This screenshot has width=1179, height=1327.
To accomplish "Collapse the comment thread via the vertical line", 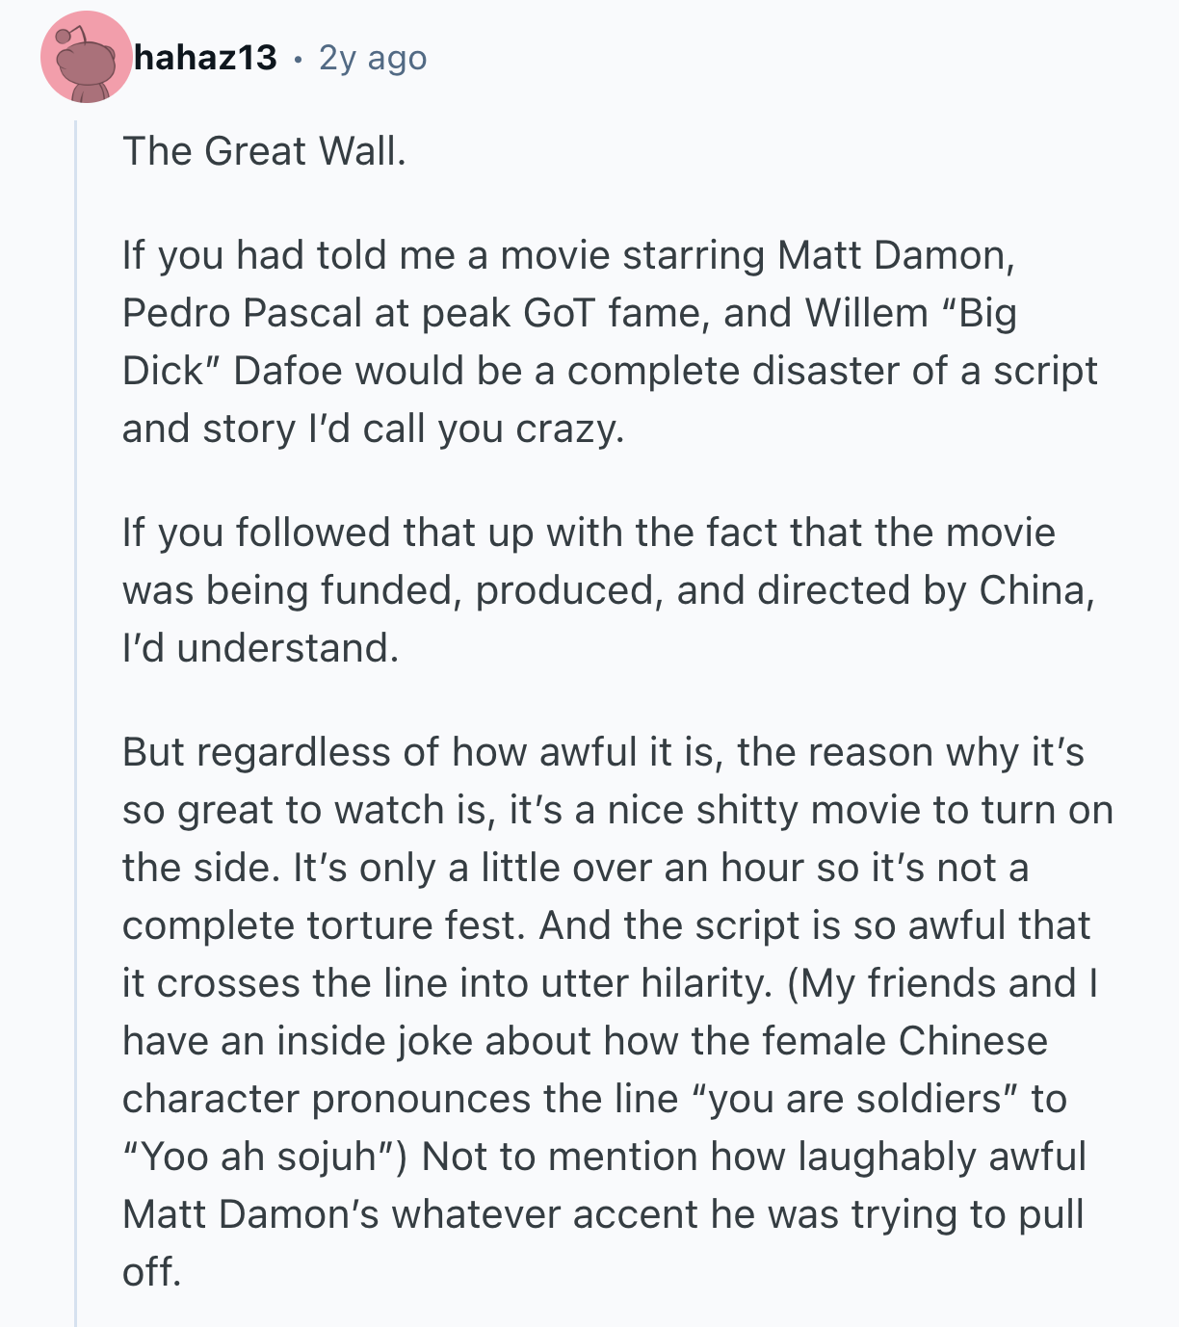I will point(76,722).
